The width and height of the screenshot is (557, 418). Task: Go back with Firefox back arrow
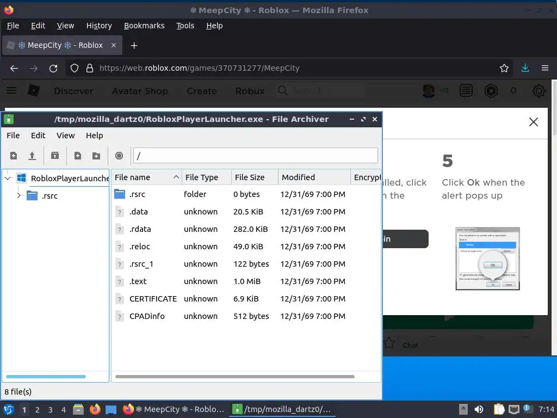(14, 68)
